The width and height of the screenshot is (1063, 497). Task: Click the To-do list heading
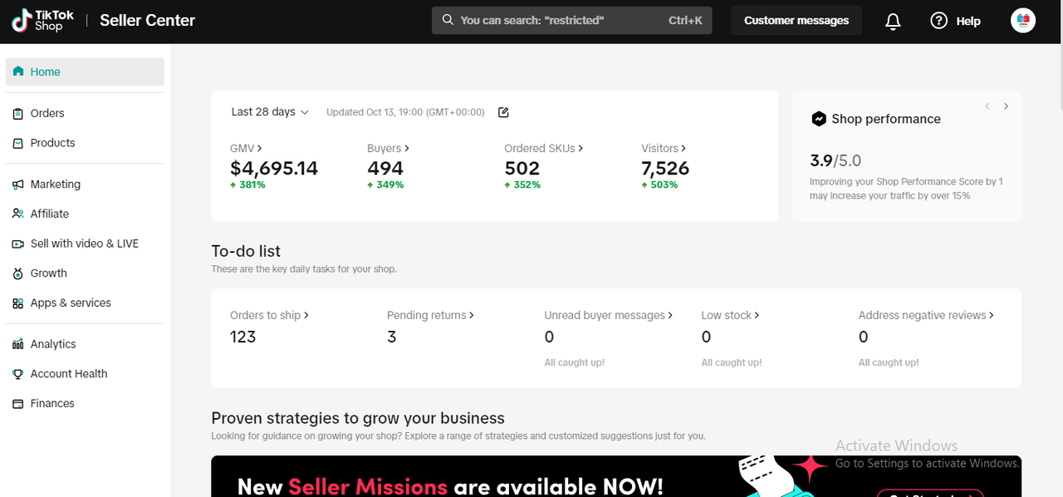[246, 251]
